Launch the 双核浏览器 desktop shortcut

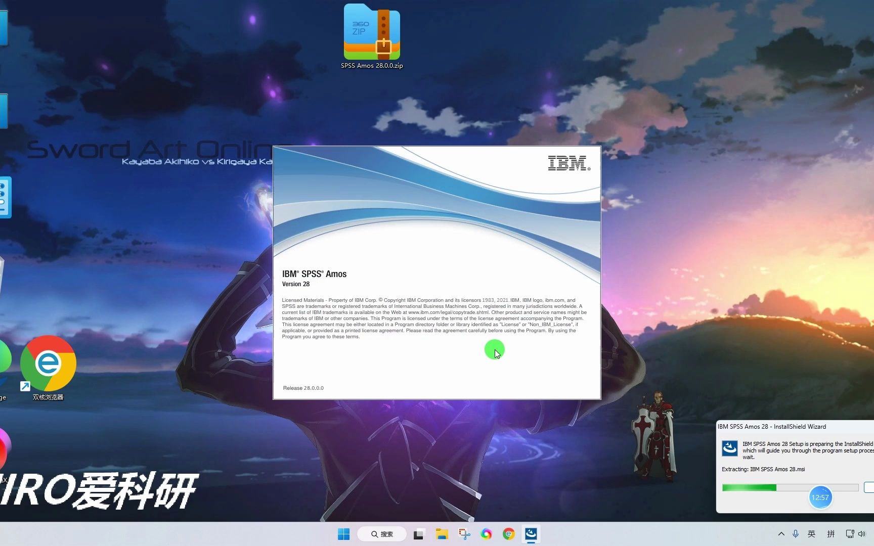click(48, 368)
